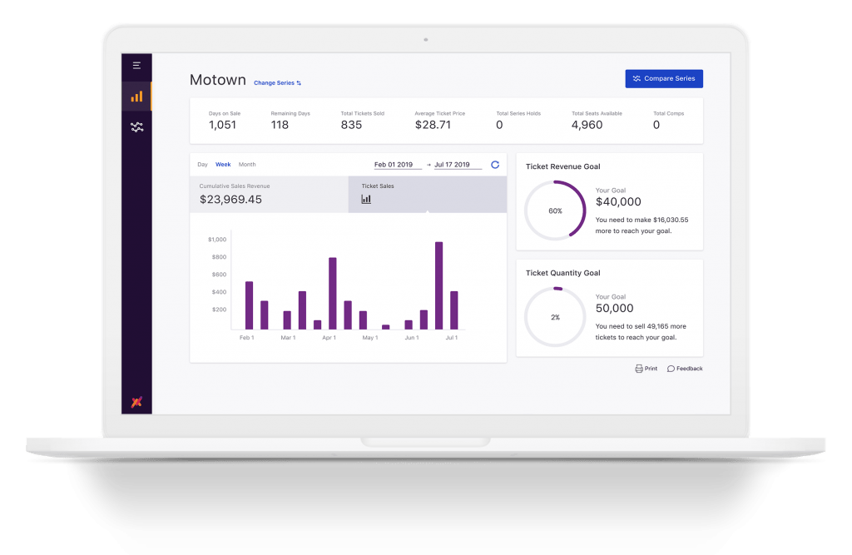Click the Feb 01 2019 start date field
Image resolution: width=852 pixels, height=555 pixels.
click(x=393, y=164)
